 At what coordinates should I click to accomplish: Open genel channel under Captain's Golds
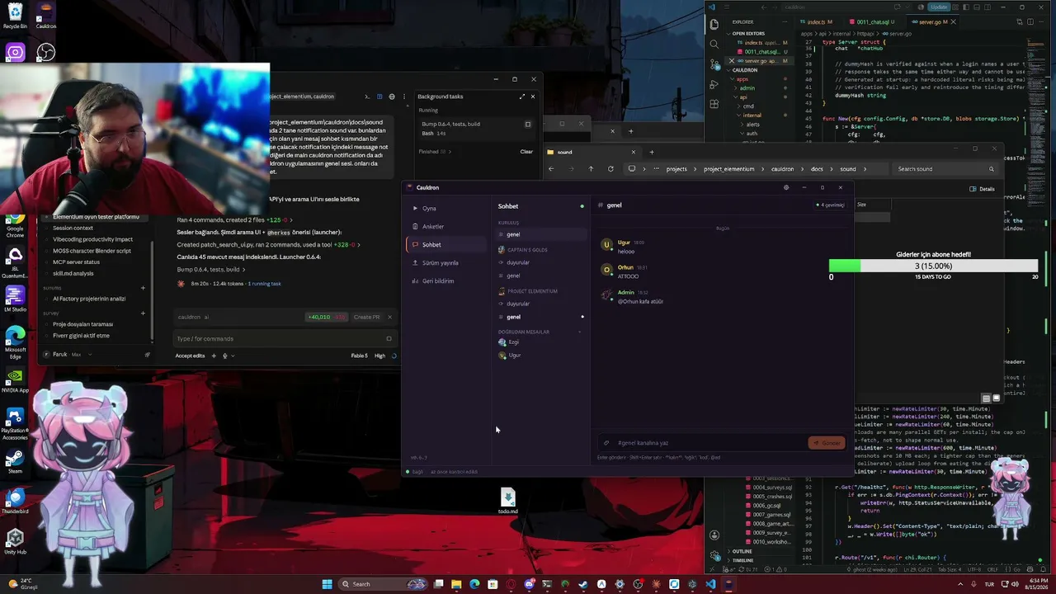[540, 276]
